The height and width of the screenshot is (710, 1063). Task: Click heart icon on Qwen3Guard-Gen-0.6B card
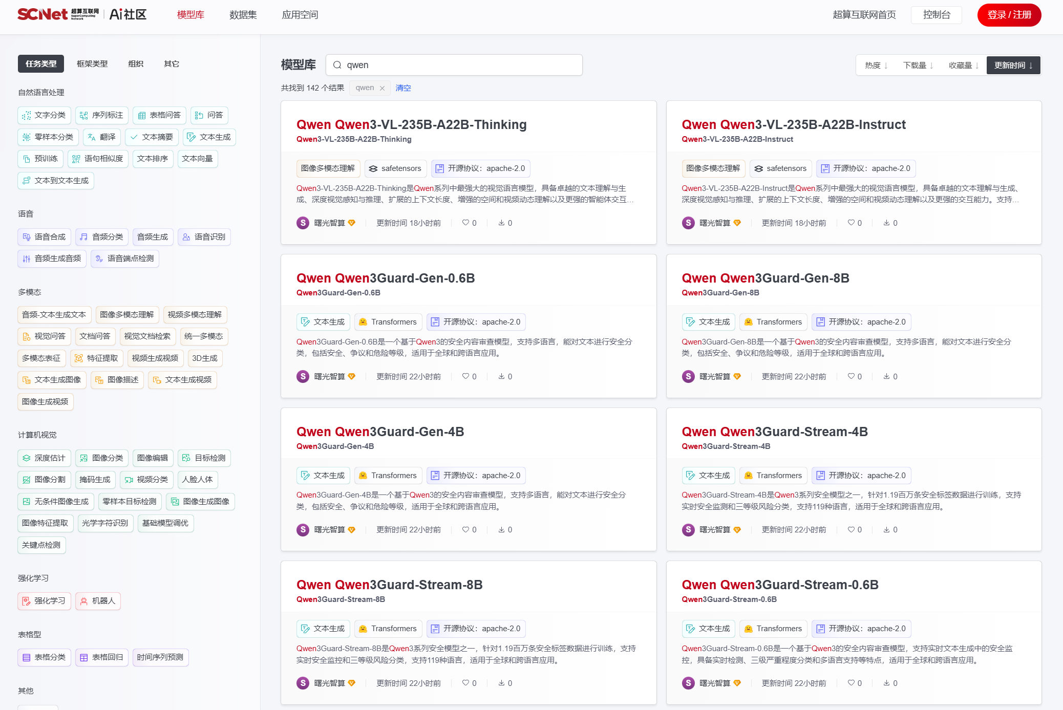(x=465, y=376)
